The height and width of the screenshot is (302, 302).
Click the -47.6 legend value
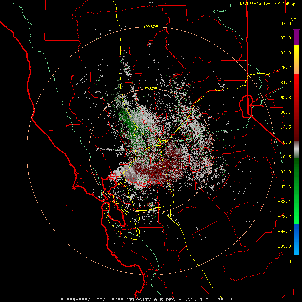point(284,187)
